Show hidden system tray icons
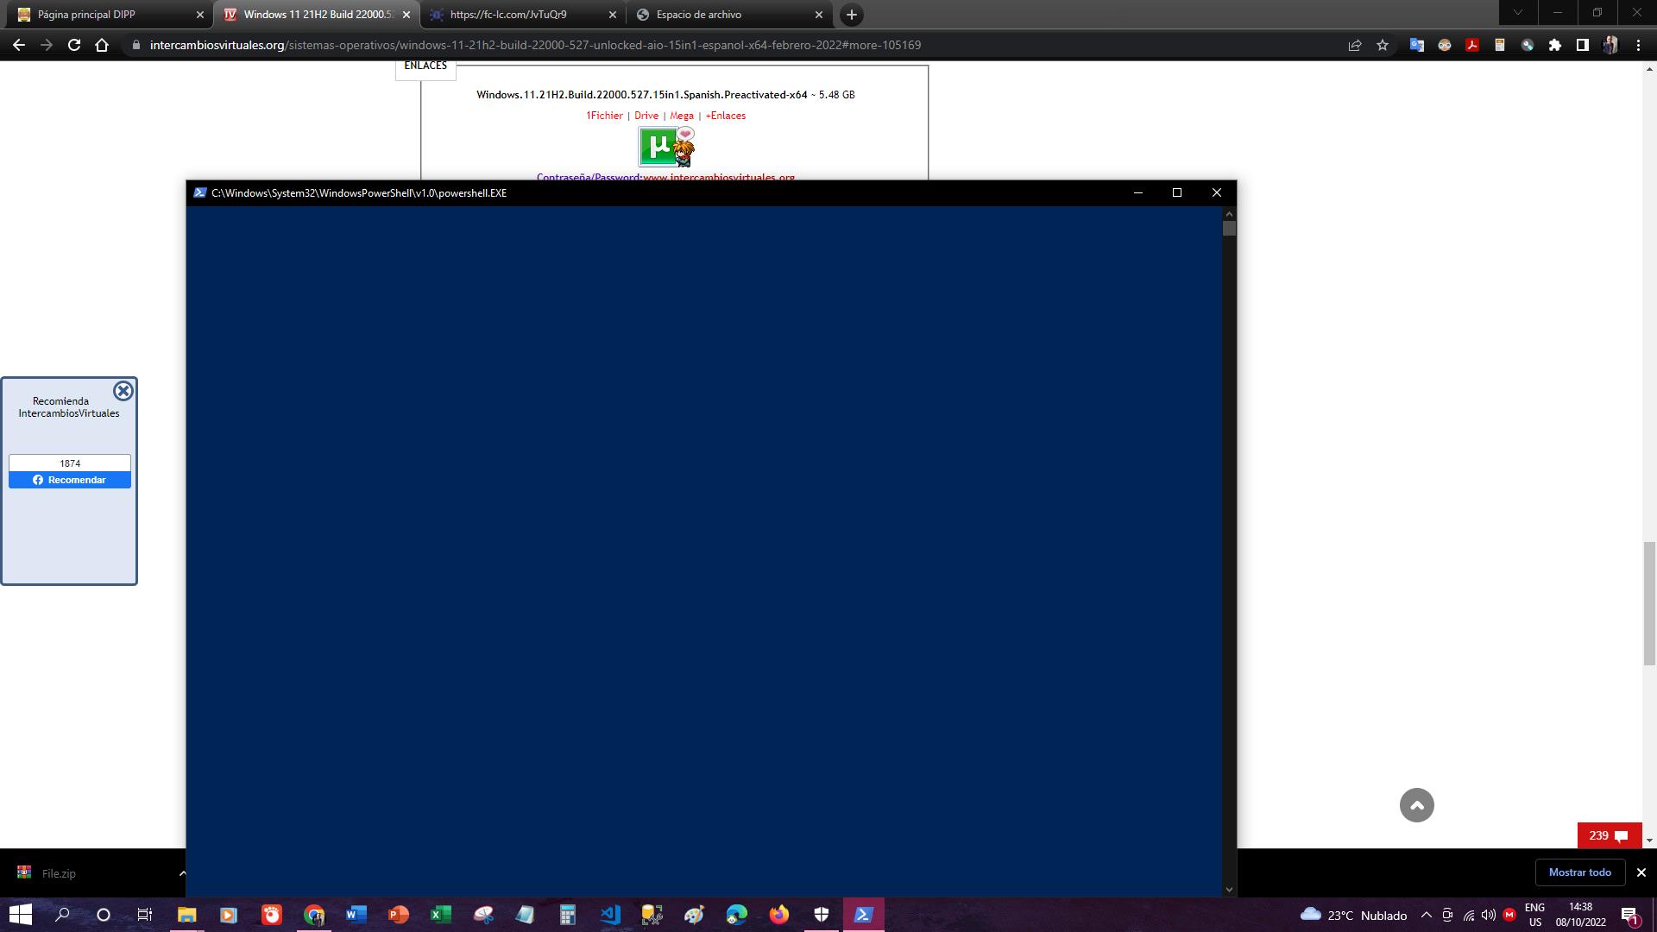Viewport: 1657px width, 932px height. click(1426, 915)
